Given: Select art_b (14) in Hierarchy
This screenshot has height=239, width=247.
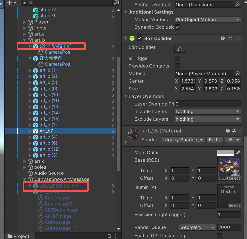Looking at the screenshot, I should [x=50, y=113].
